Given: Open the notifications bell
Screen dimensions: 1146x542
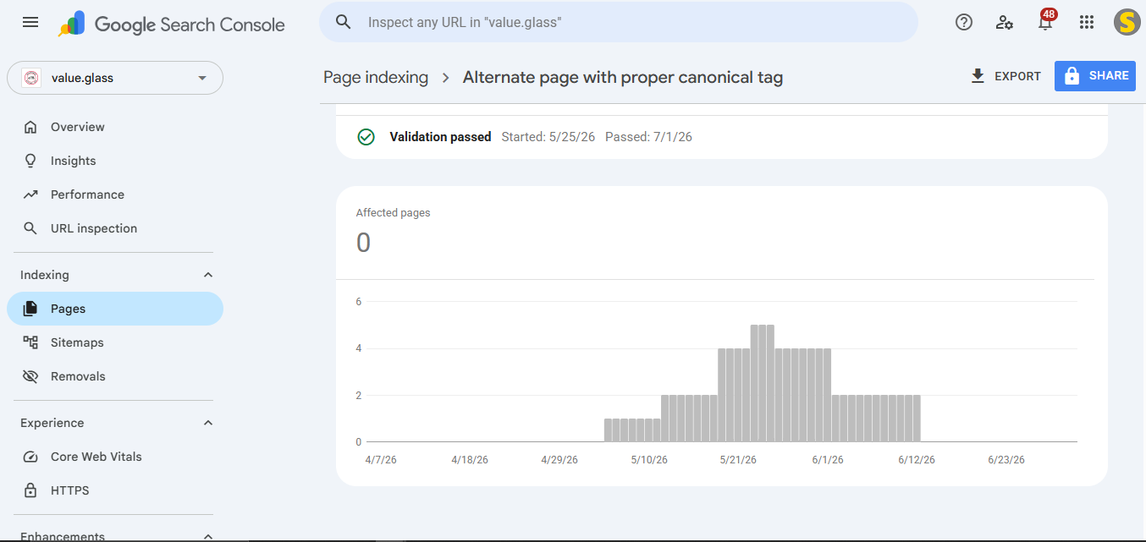Looking at the screenshot, I should (x=1045, y=22).
